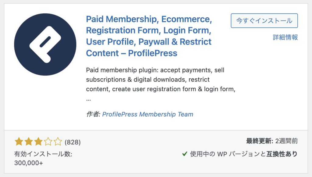
Task: Click the second filled gold star
Action: (29, 142)
